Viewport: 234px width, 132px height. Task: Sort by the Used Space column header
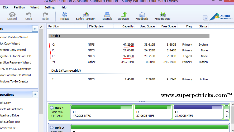[x=146, y=26]
